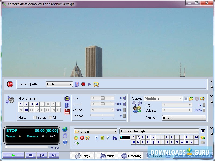Enable the All mute checkbox

[x=51, y=118]
